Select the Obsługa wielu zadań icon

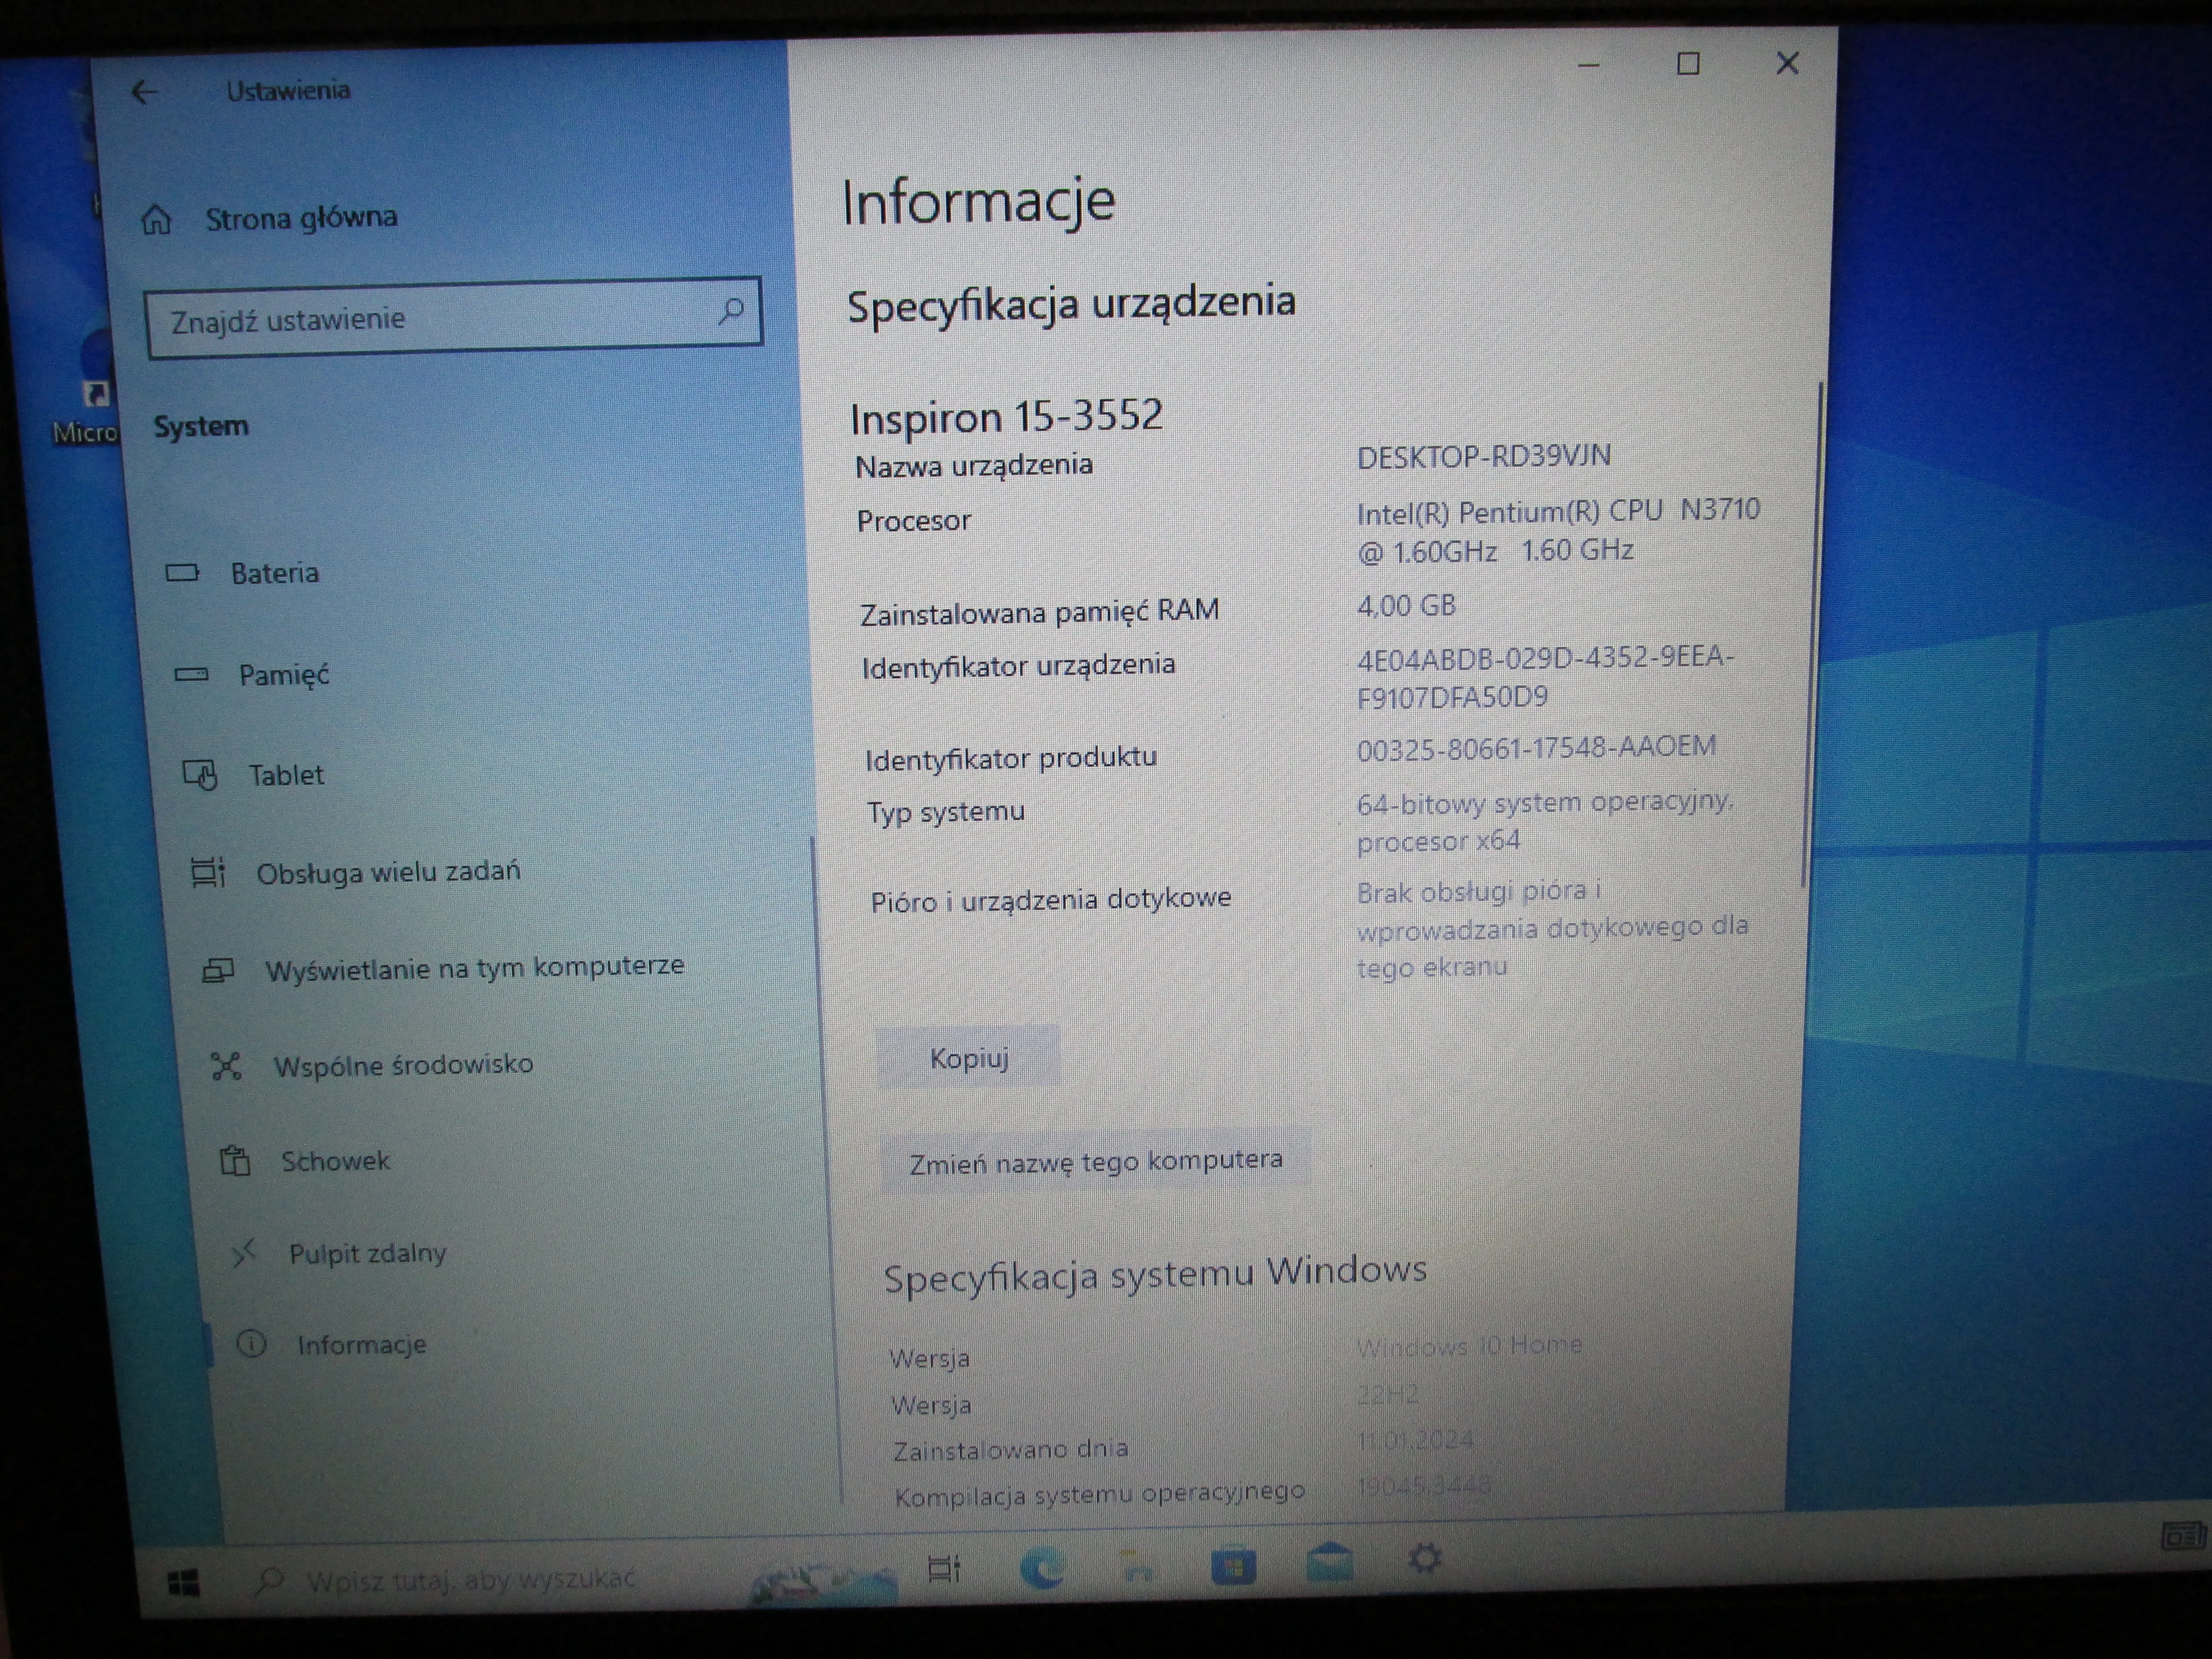pyautogui.click(x=208, y=873)
